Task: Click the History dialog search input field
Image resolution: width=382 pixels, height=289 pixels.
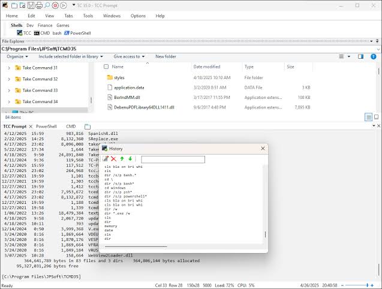Action: click(173, 159)
